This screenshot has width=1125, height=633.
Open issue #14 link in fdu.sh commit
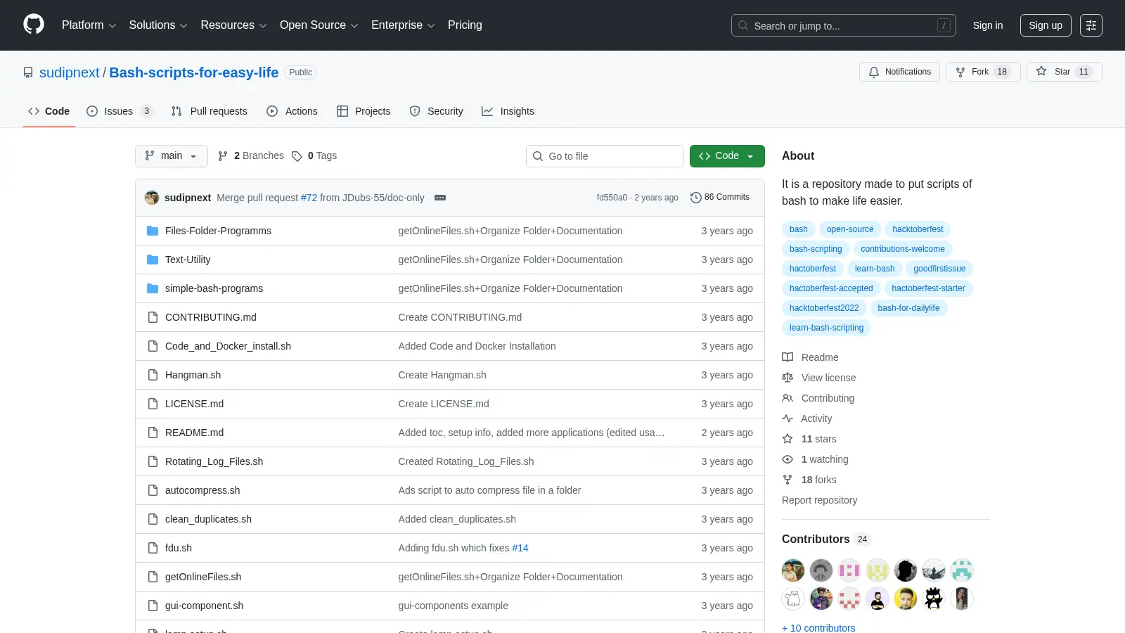tap(520, 548)
